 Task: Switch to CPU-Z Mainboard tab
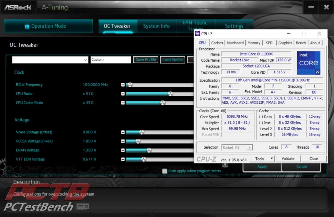pyautogui.click(x=235, y=43)
